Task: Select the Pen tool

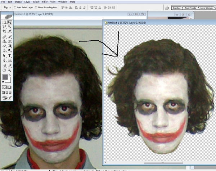Action: (x=4, y=60)
